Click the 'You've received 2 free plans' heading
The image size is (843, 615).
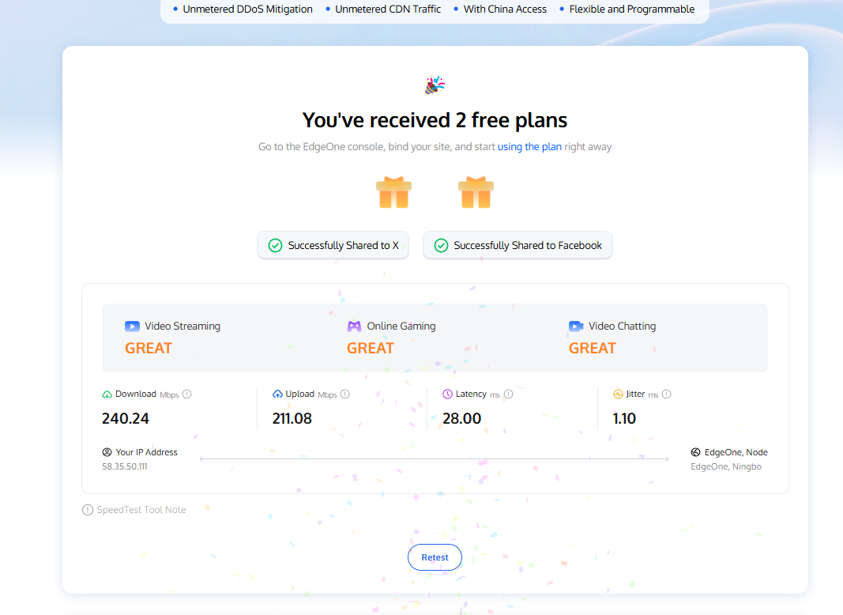[435, 120]
